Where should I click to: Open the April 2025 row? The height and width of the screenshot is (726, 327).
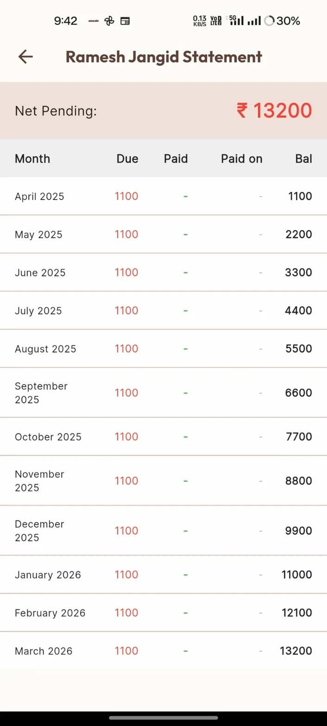pyautogui.click(x=39, y=196)
